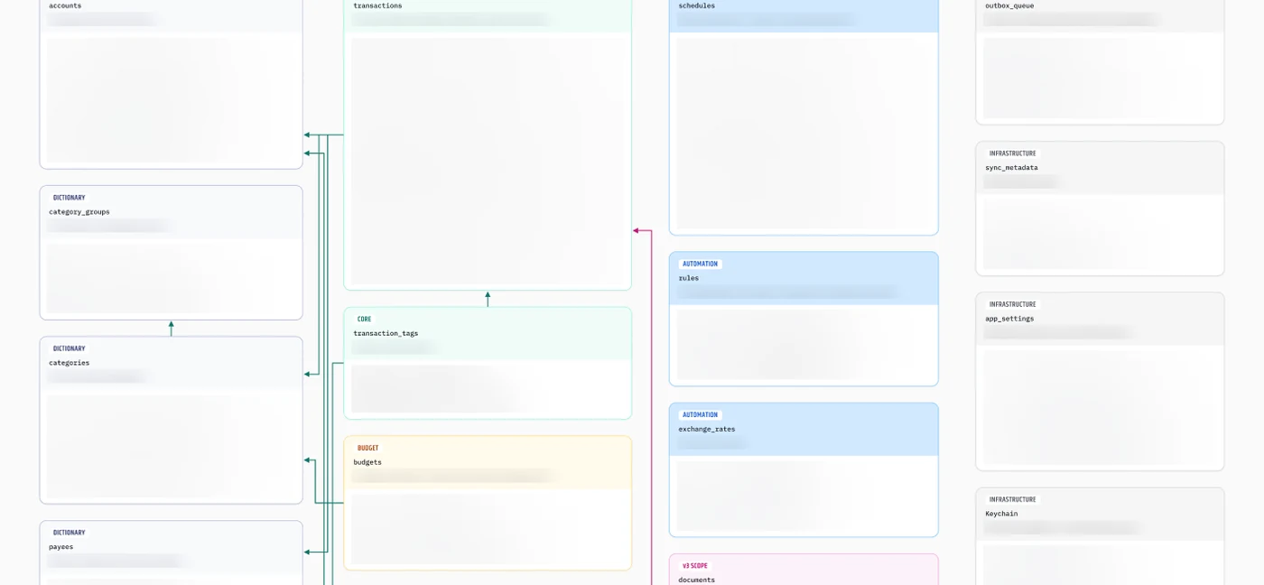Click the category_groups table name

(x=79, y=212)
